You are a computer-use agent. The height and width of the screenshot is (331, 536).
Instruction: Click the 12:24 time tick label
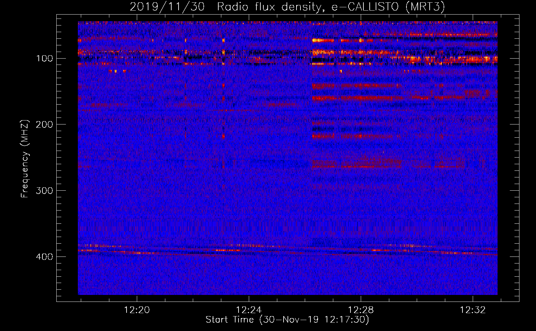pos(249,310)
